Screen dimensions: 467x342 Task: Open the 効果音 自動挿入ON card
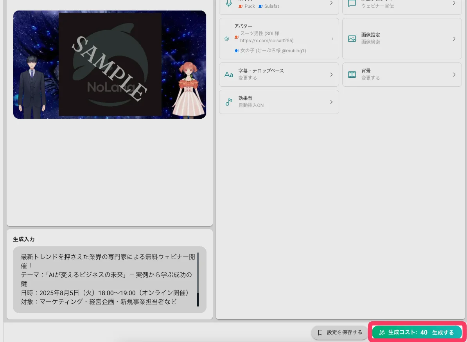[279, 102]
